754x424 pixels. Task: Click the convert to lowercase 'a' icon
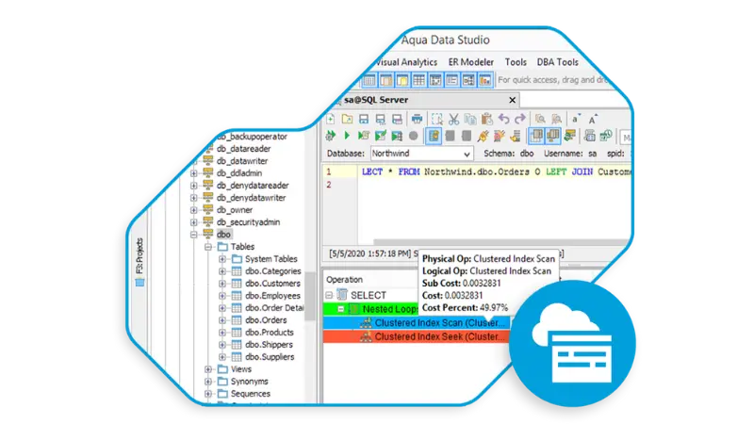point(576,119)
